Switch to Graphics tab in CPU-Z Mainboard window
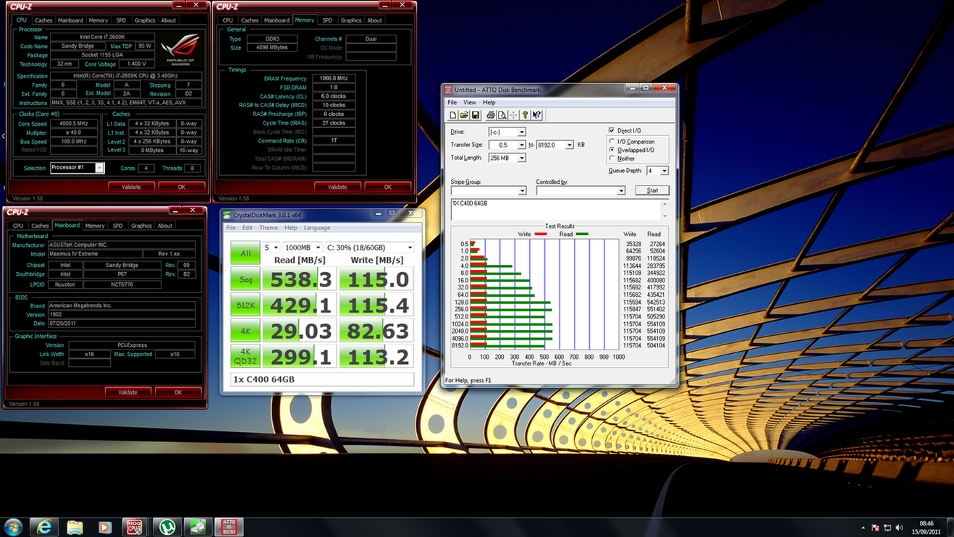Image resolution: width=954 pixels, height=537 pixels. (141, 226)
